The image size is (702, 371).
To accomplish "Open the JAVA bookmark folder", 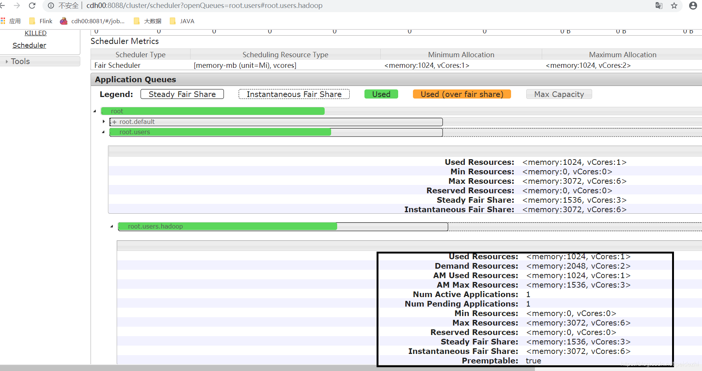I will pyautogui.click(x=182, y=21).
